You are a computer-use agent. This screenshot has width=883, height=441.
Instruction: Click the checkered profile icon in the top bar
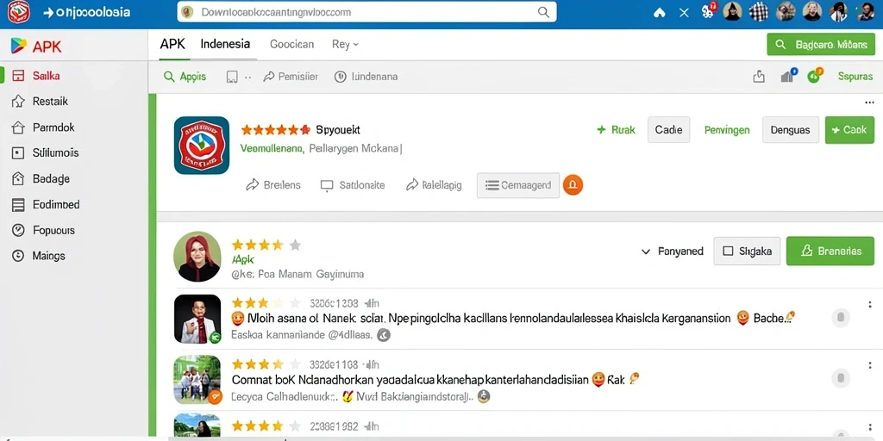click(x=759, y=11)
